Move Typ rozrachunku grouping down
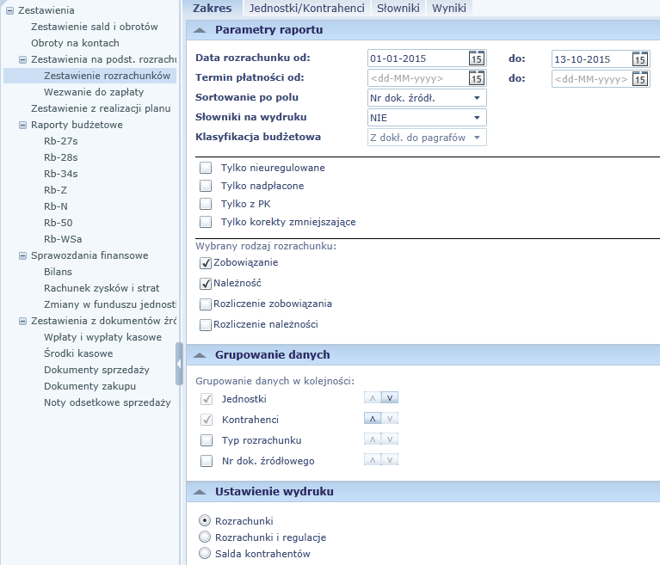This screenshot has height=565, width=660. (390, 439)
